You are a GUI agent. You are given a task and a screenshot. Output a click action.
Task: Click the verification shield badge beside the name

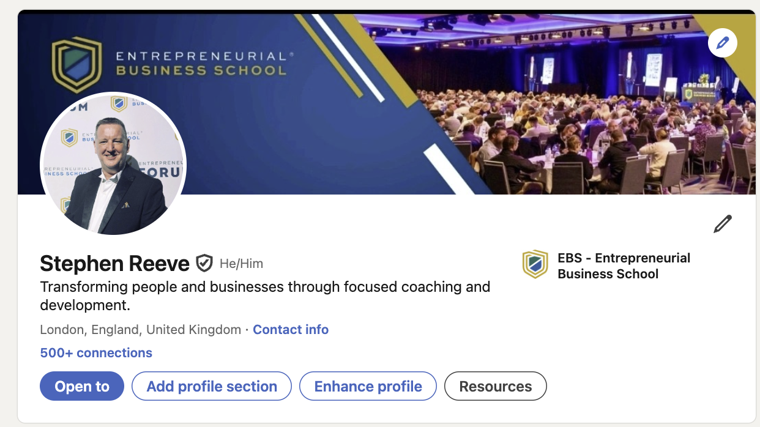click(x=204, y=264)
